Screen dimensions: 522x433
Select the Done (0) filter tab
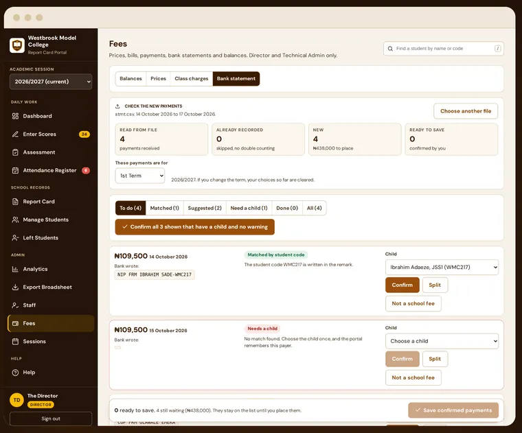coord(287,208)
